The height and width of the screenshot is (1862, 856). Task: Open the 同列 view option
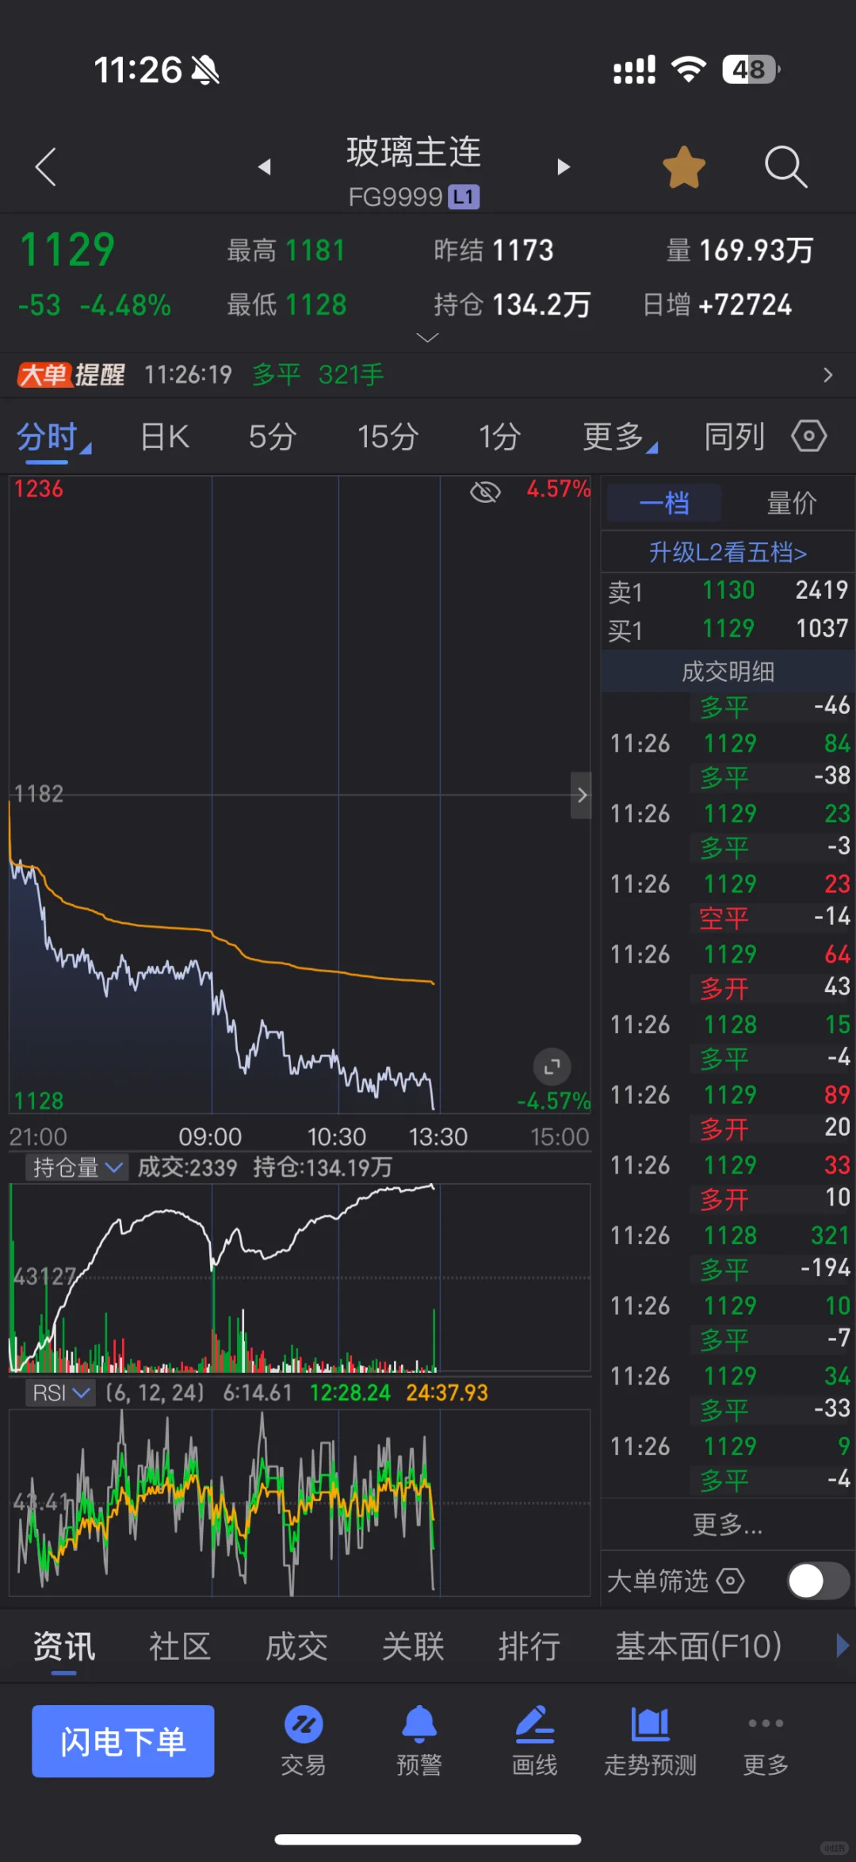pyautogui.click(x=735, y=437)
